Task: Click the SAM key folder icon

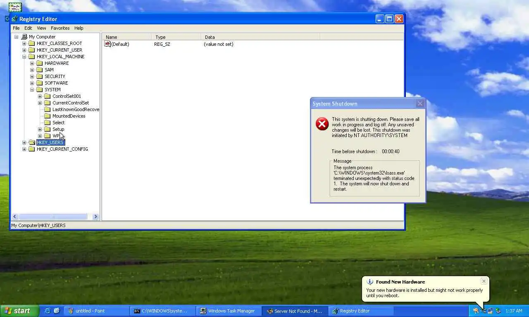Action: pyautogui.click(x=40, y=70)
